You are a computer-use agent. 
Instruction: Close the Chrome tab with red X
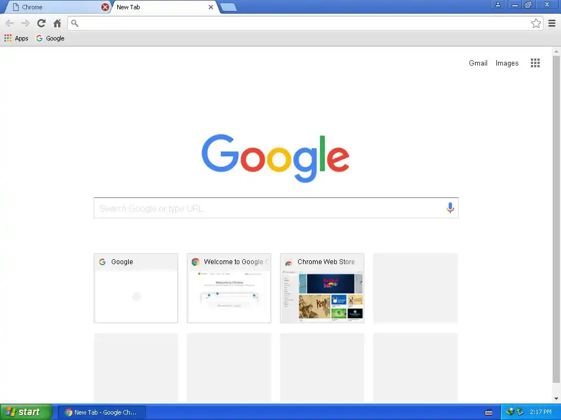pyautogui.click(x=105, y=7)
